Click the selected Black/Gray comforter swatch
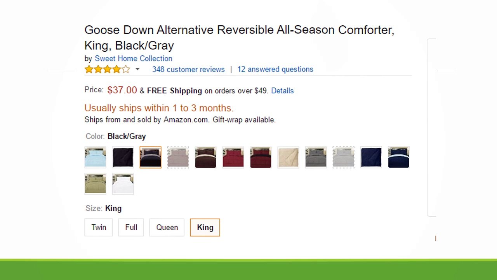The height and width of the screenshot is (280, 497). click(x=150, y=157)
